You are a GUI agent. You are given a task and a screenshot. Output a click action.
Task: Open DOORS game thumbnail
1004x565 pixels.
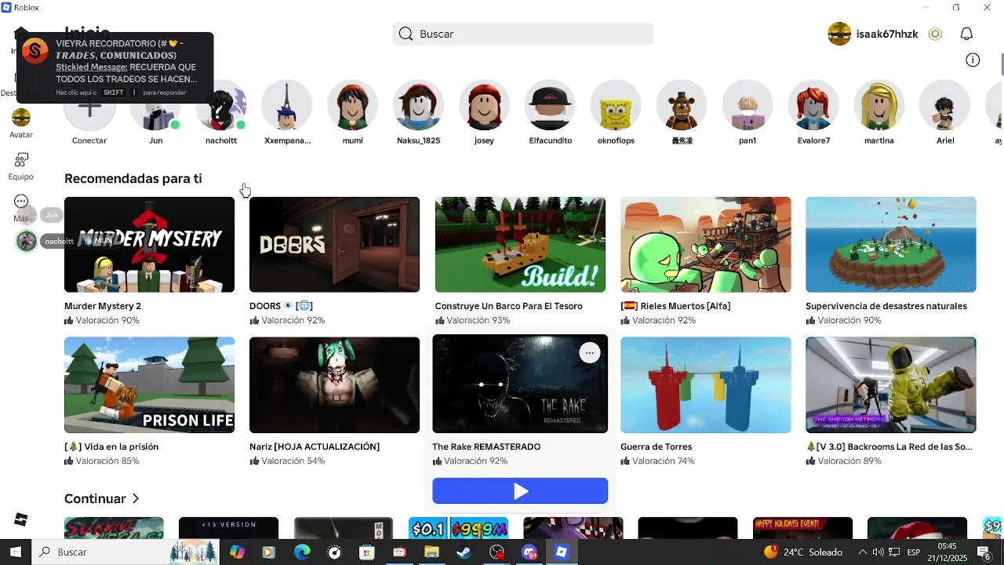tap(334, 245)
